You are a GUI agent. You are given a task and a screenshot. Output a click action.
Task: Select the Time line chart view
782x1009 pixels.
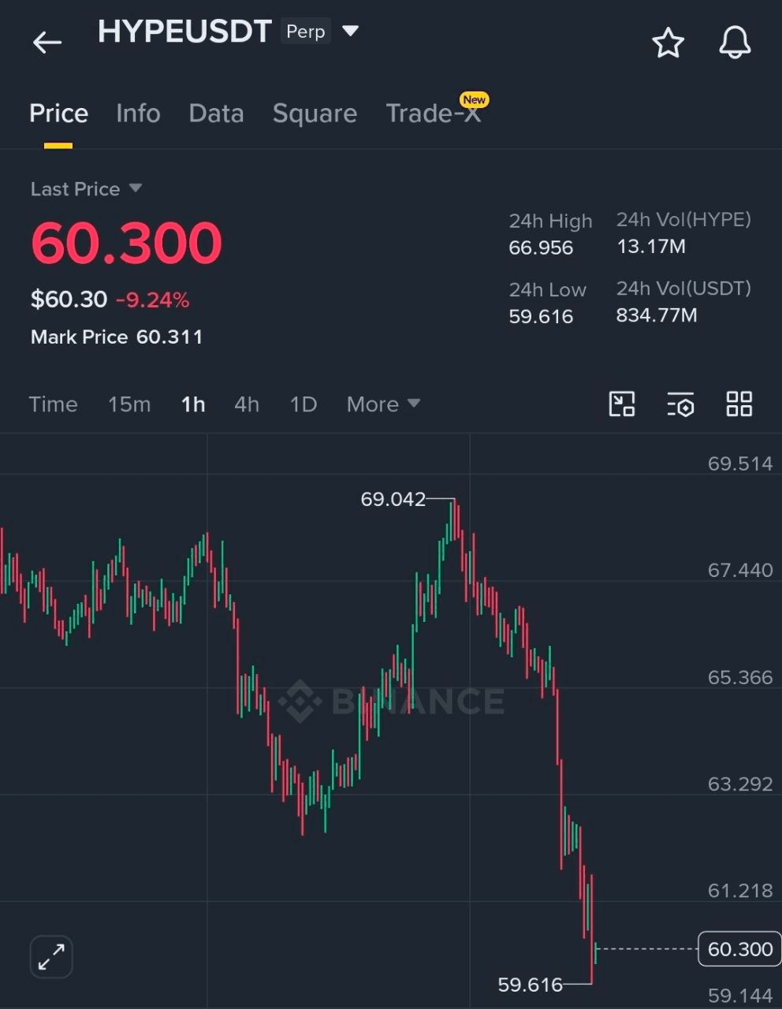[x=54, y=404]
